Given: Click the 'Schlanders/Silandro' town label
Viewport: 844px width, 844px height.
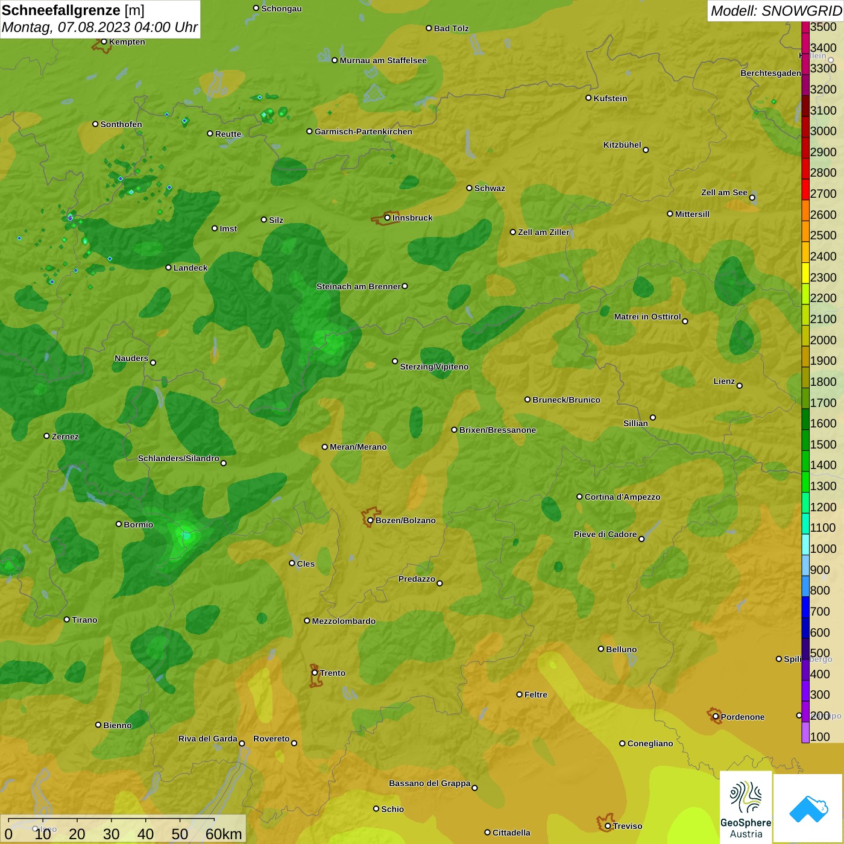Looking at the screenshot, I should click(178, 458).
